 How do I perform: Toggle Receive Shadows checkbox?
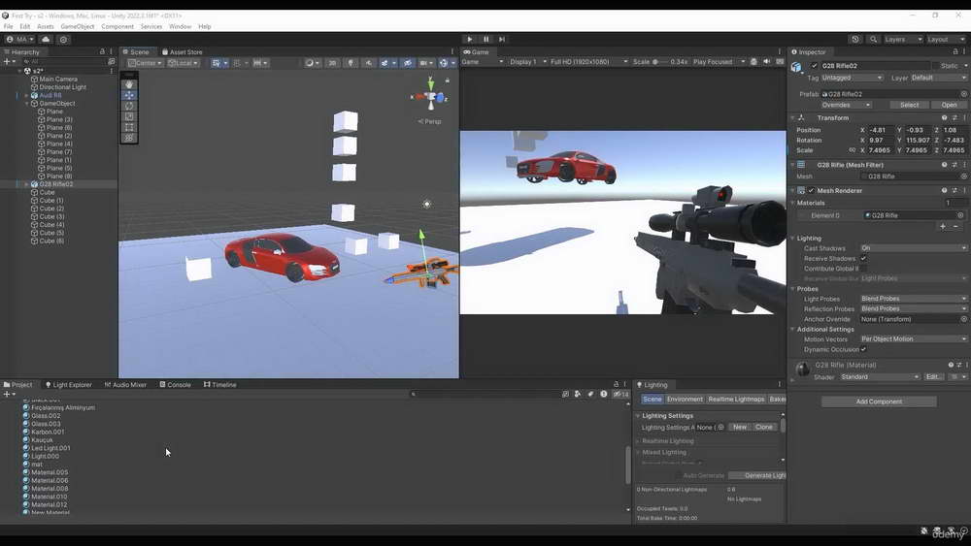pos(863,259)
